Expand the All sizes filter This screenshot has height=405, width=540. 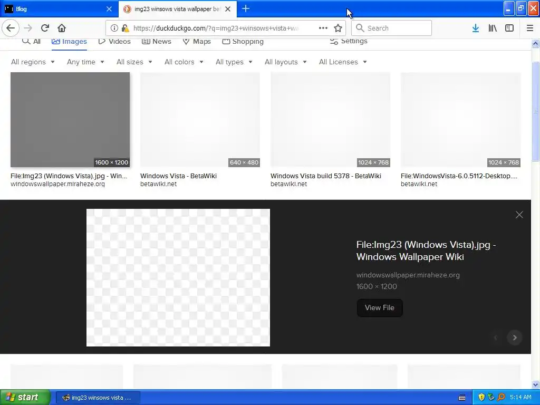[x=134, y=62]
